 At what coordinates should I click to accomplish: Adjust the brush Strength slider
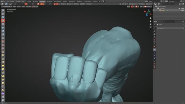(47, 4)
